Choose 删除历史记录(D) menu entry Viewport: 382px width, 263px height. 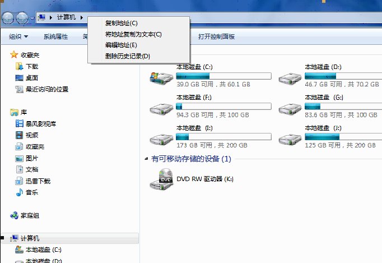click(127, 56)
